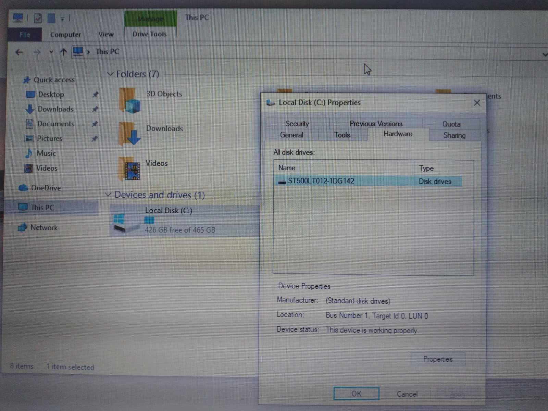Select the Videos folder icon in Folders
Image resolution: width=548 pixels, height=411 pixels.
point(129,169)
